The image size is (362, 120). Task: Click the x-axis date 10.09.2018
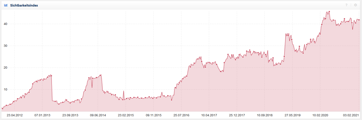[265, 115]
